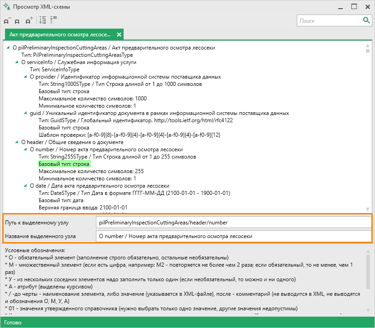
Task: Click Название выделенного узла name field
Action: pos(234,236)
